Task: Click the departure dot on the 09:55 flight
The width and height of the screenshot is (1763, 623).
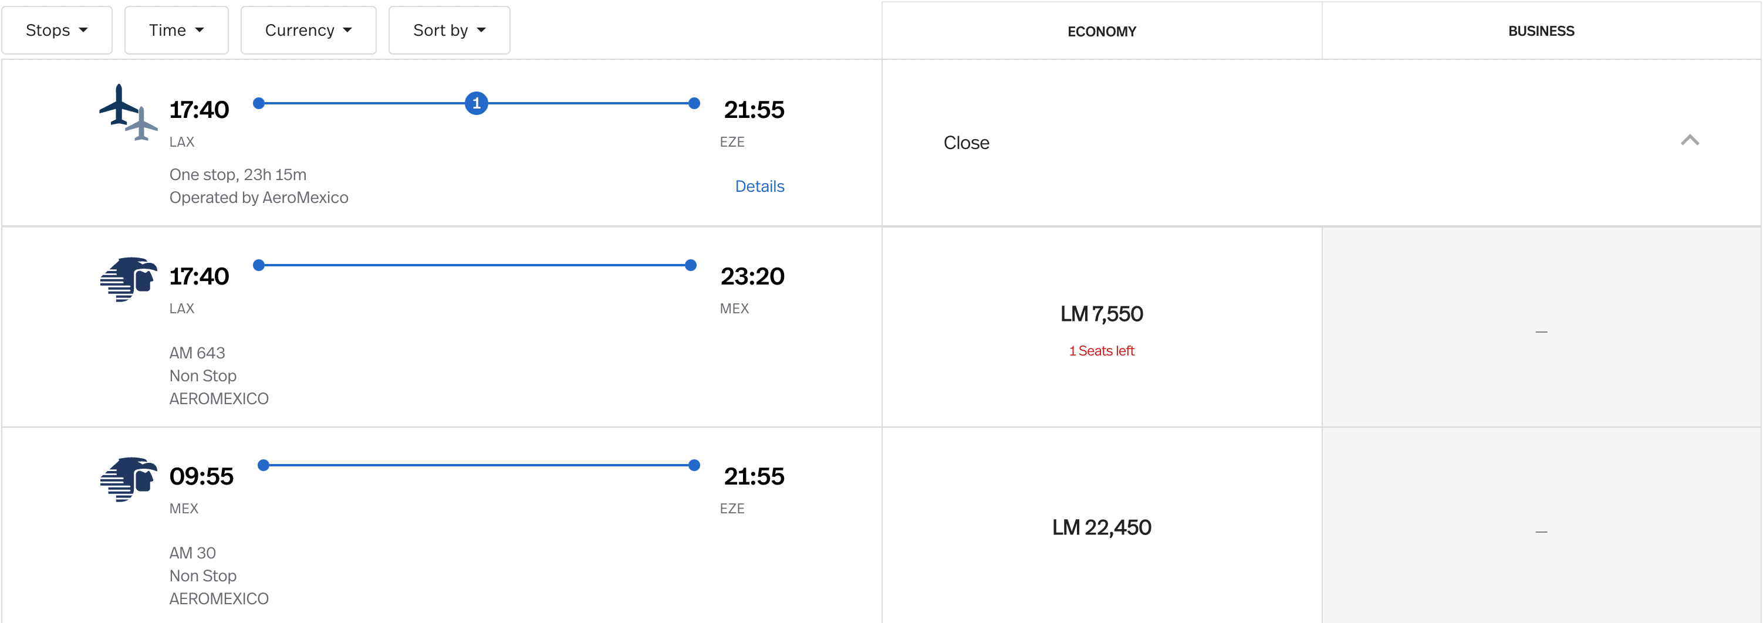Action: pyautogui.click(x=264, y=466)
